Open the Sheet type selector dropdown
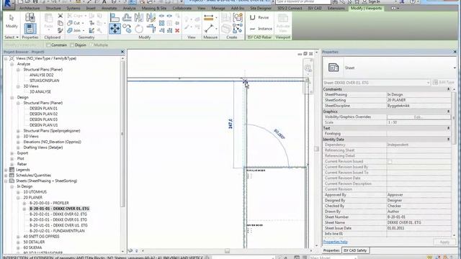 pyautogui.click(x=455, y=68)
